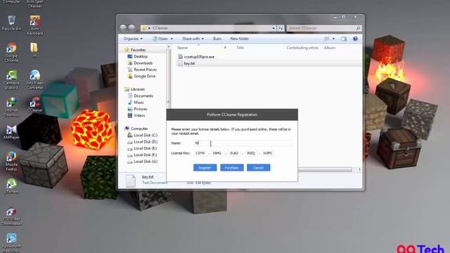Open Mozilla Firefox desktop icon
The height and width of the screenshot is (253, 450).
(x=11, y=161)
